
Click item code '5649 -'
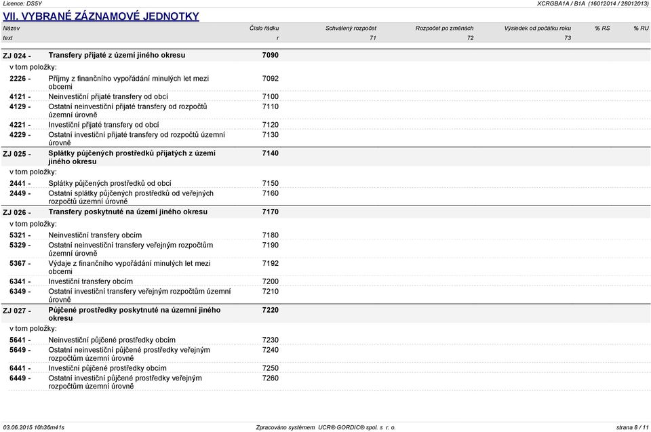pos(20,350)
